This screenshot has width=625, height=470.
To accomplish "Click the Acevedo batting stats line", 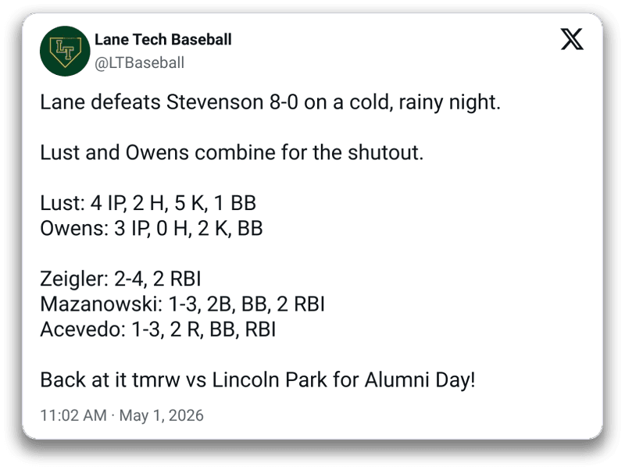I will pos(158,329).
